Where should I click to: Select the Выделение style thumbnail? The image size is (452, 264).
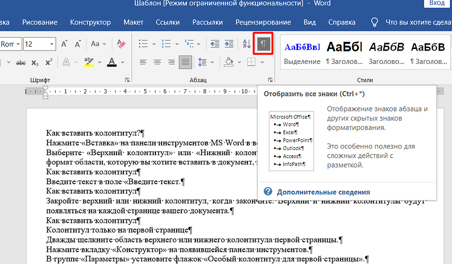pos(302,53)
